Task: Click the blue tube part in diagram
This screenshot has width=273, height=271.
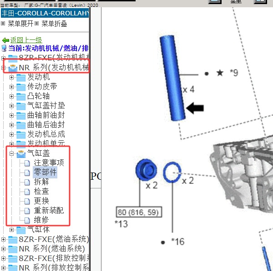Action: 172,78
